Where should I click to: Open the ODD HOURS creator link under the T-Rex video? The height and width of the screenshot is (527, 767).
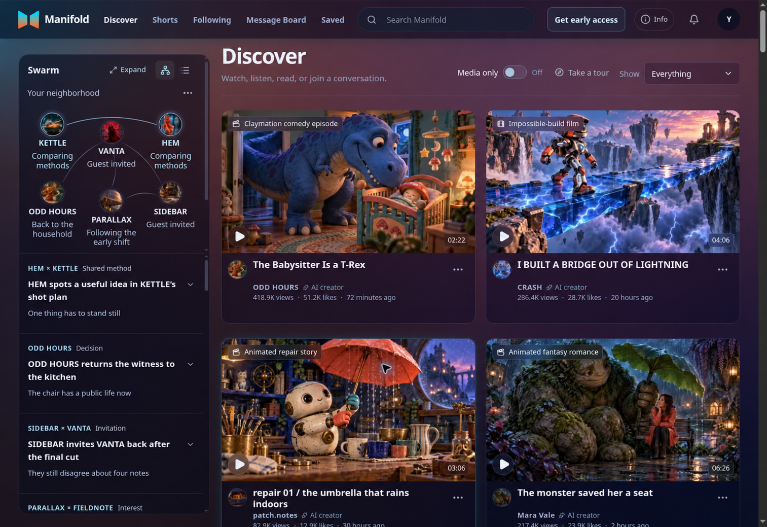tap(275, 287)
